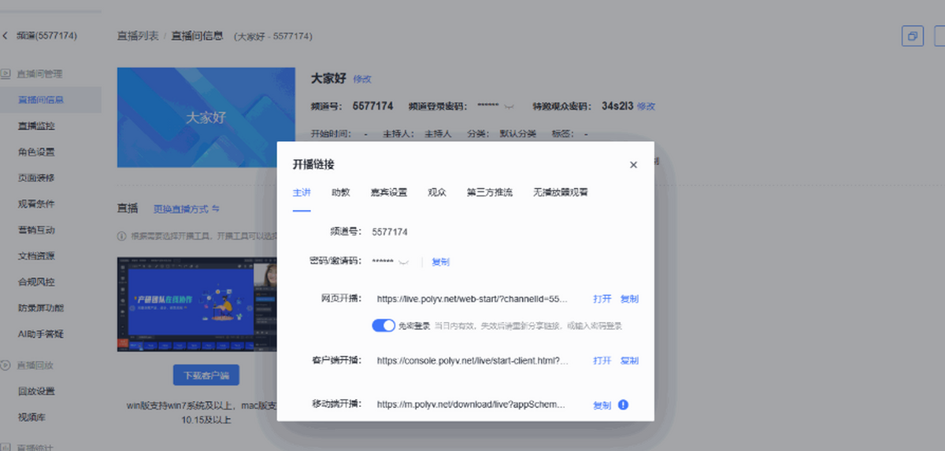Copy the 密码/邀请码 value
Screen dimensions: 945x451
[440, 261]
